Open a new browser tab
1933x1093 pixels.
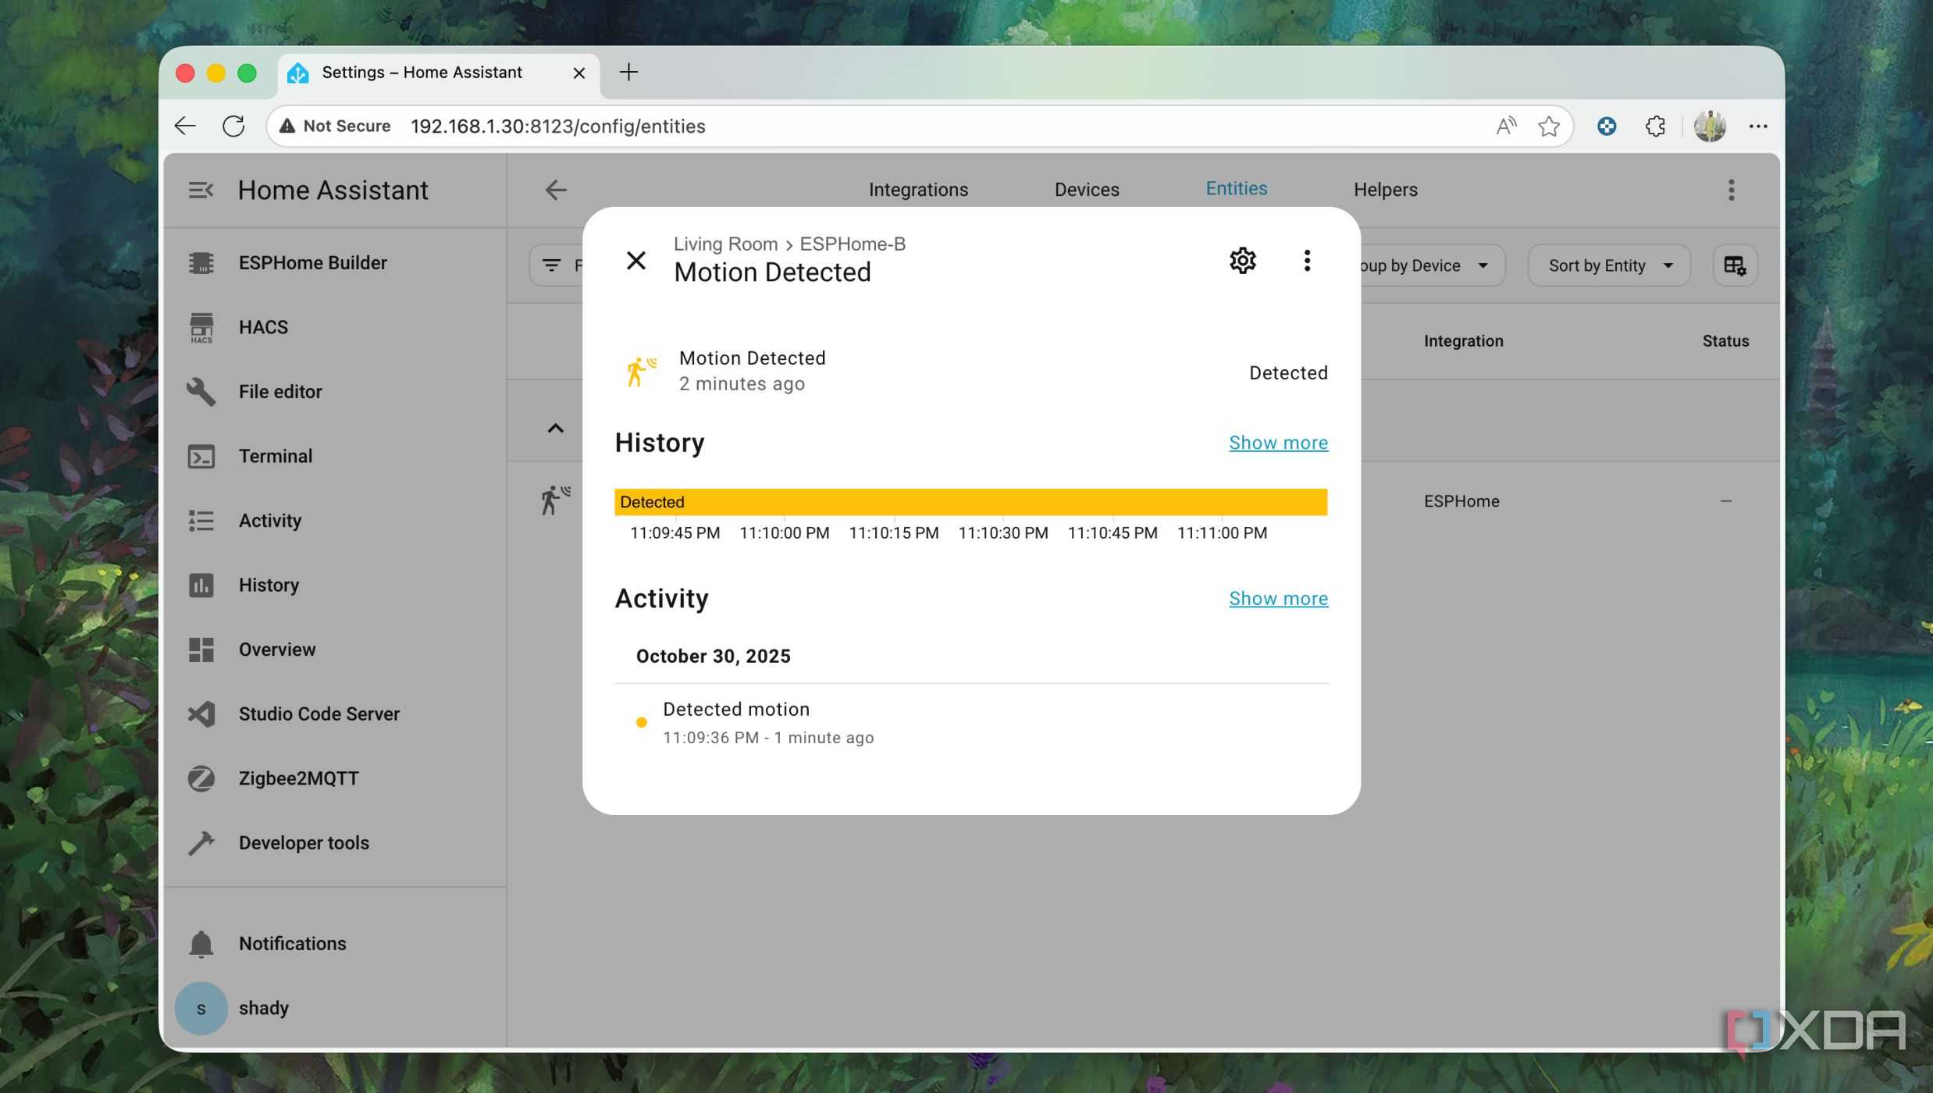pyautogui.click(x=628, y=73)
